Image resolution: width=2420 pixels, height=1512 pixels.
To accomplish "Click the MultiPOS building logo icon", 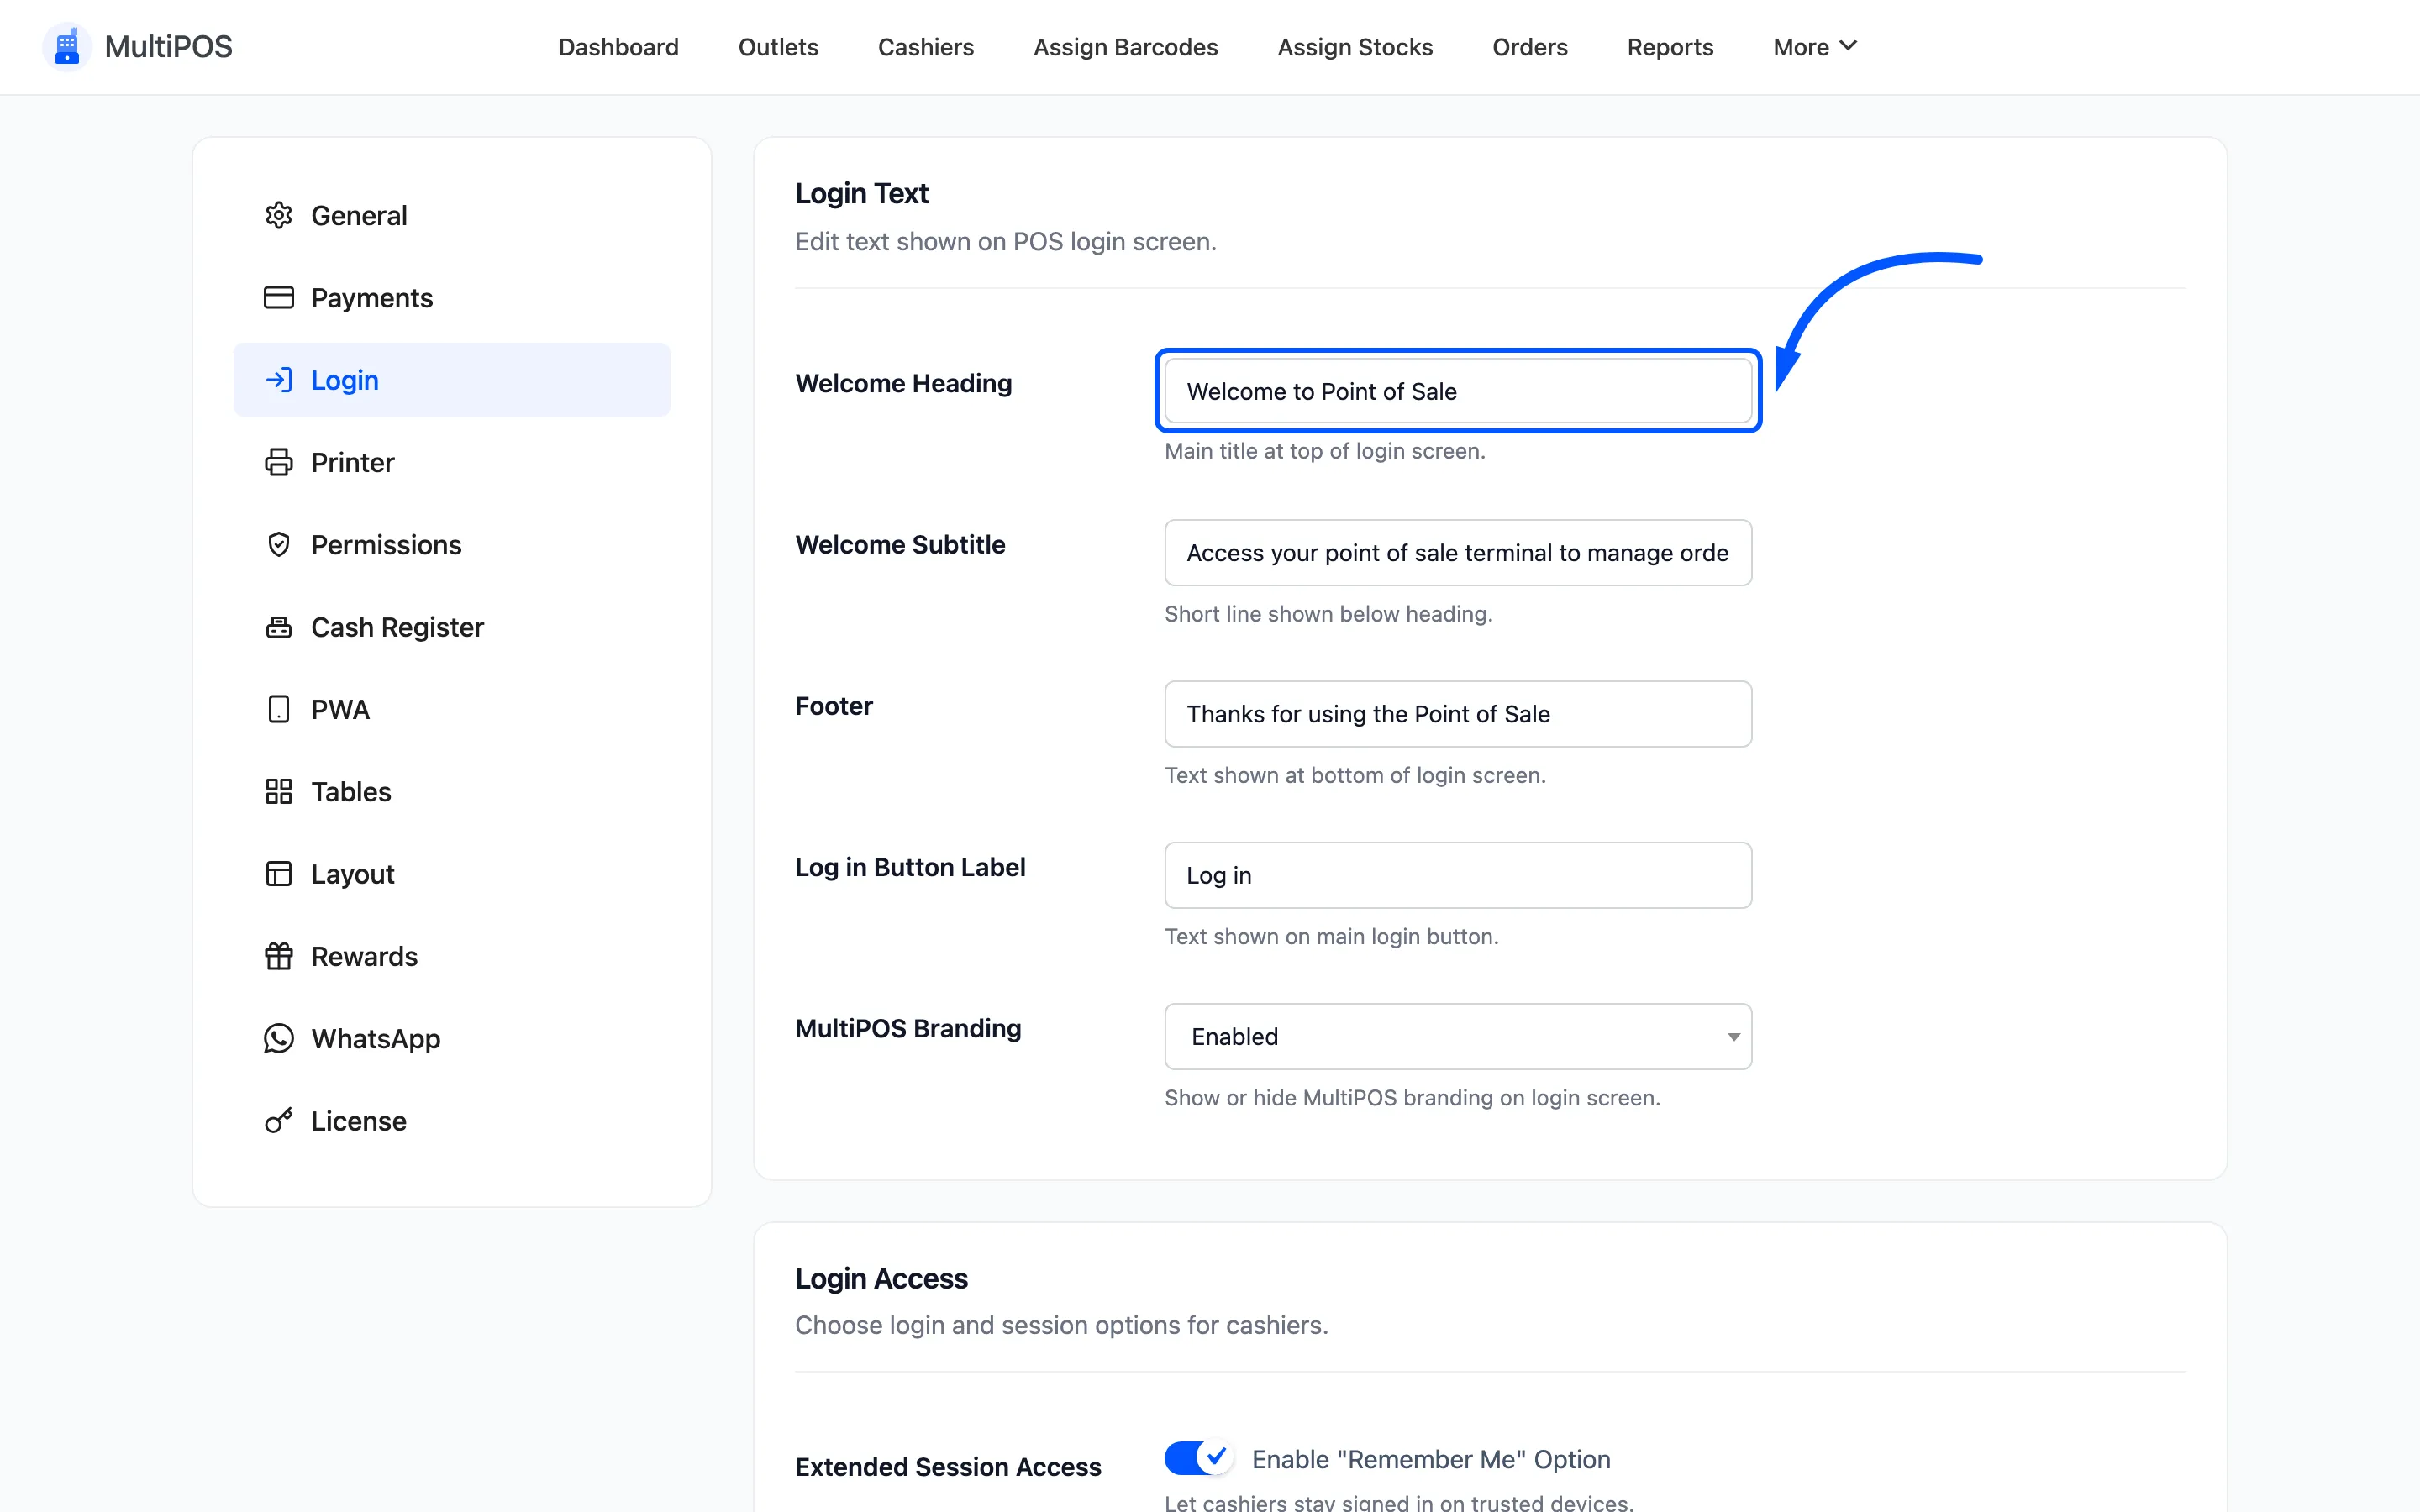I will 67,47.
